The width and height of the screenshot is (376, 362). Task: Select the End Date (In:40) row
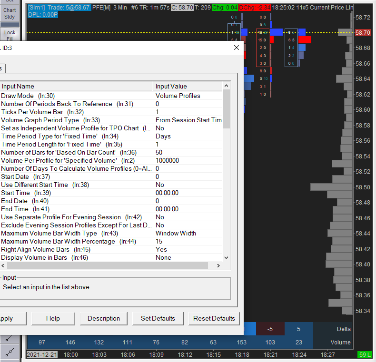[111, 201]
